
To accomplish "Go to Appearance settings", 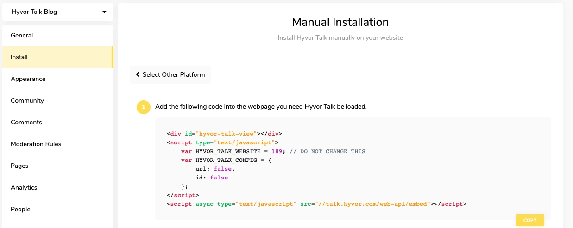I will tap(58, 79).
